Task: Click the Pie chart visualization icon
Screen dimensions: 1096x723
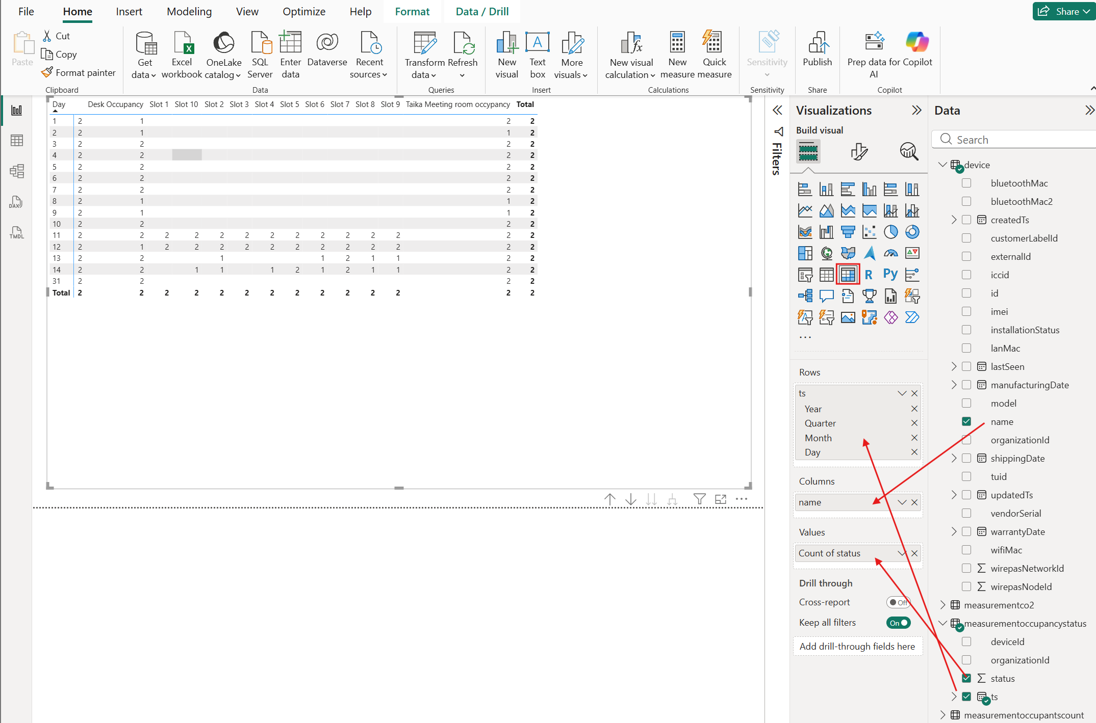Action: click(x=890, y=232)
